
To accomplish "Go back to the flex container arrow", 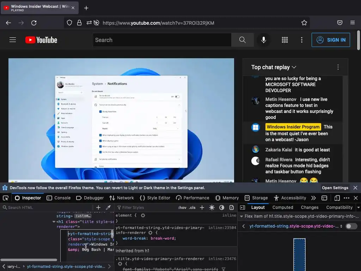I will tap(244, 226).
